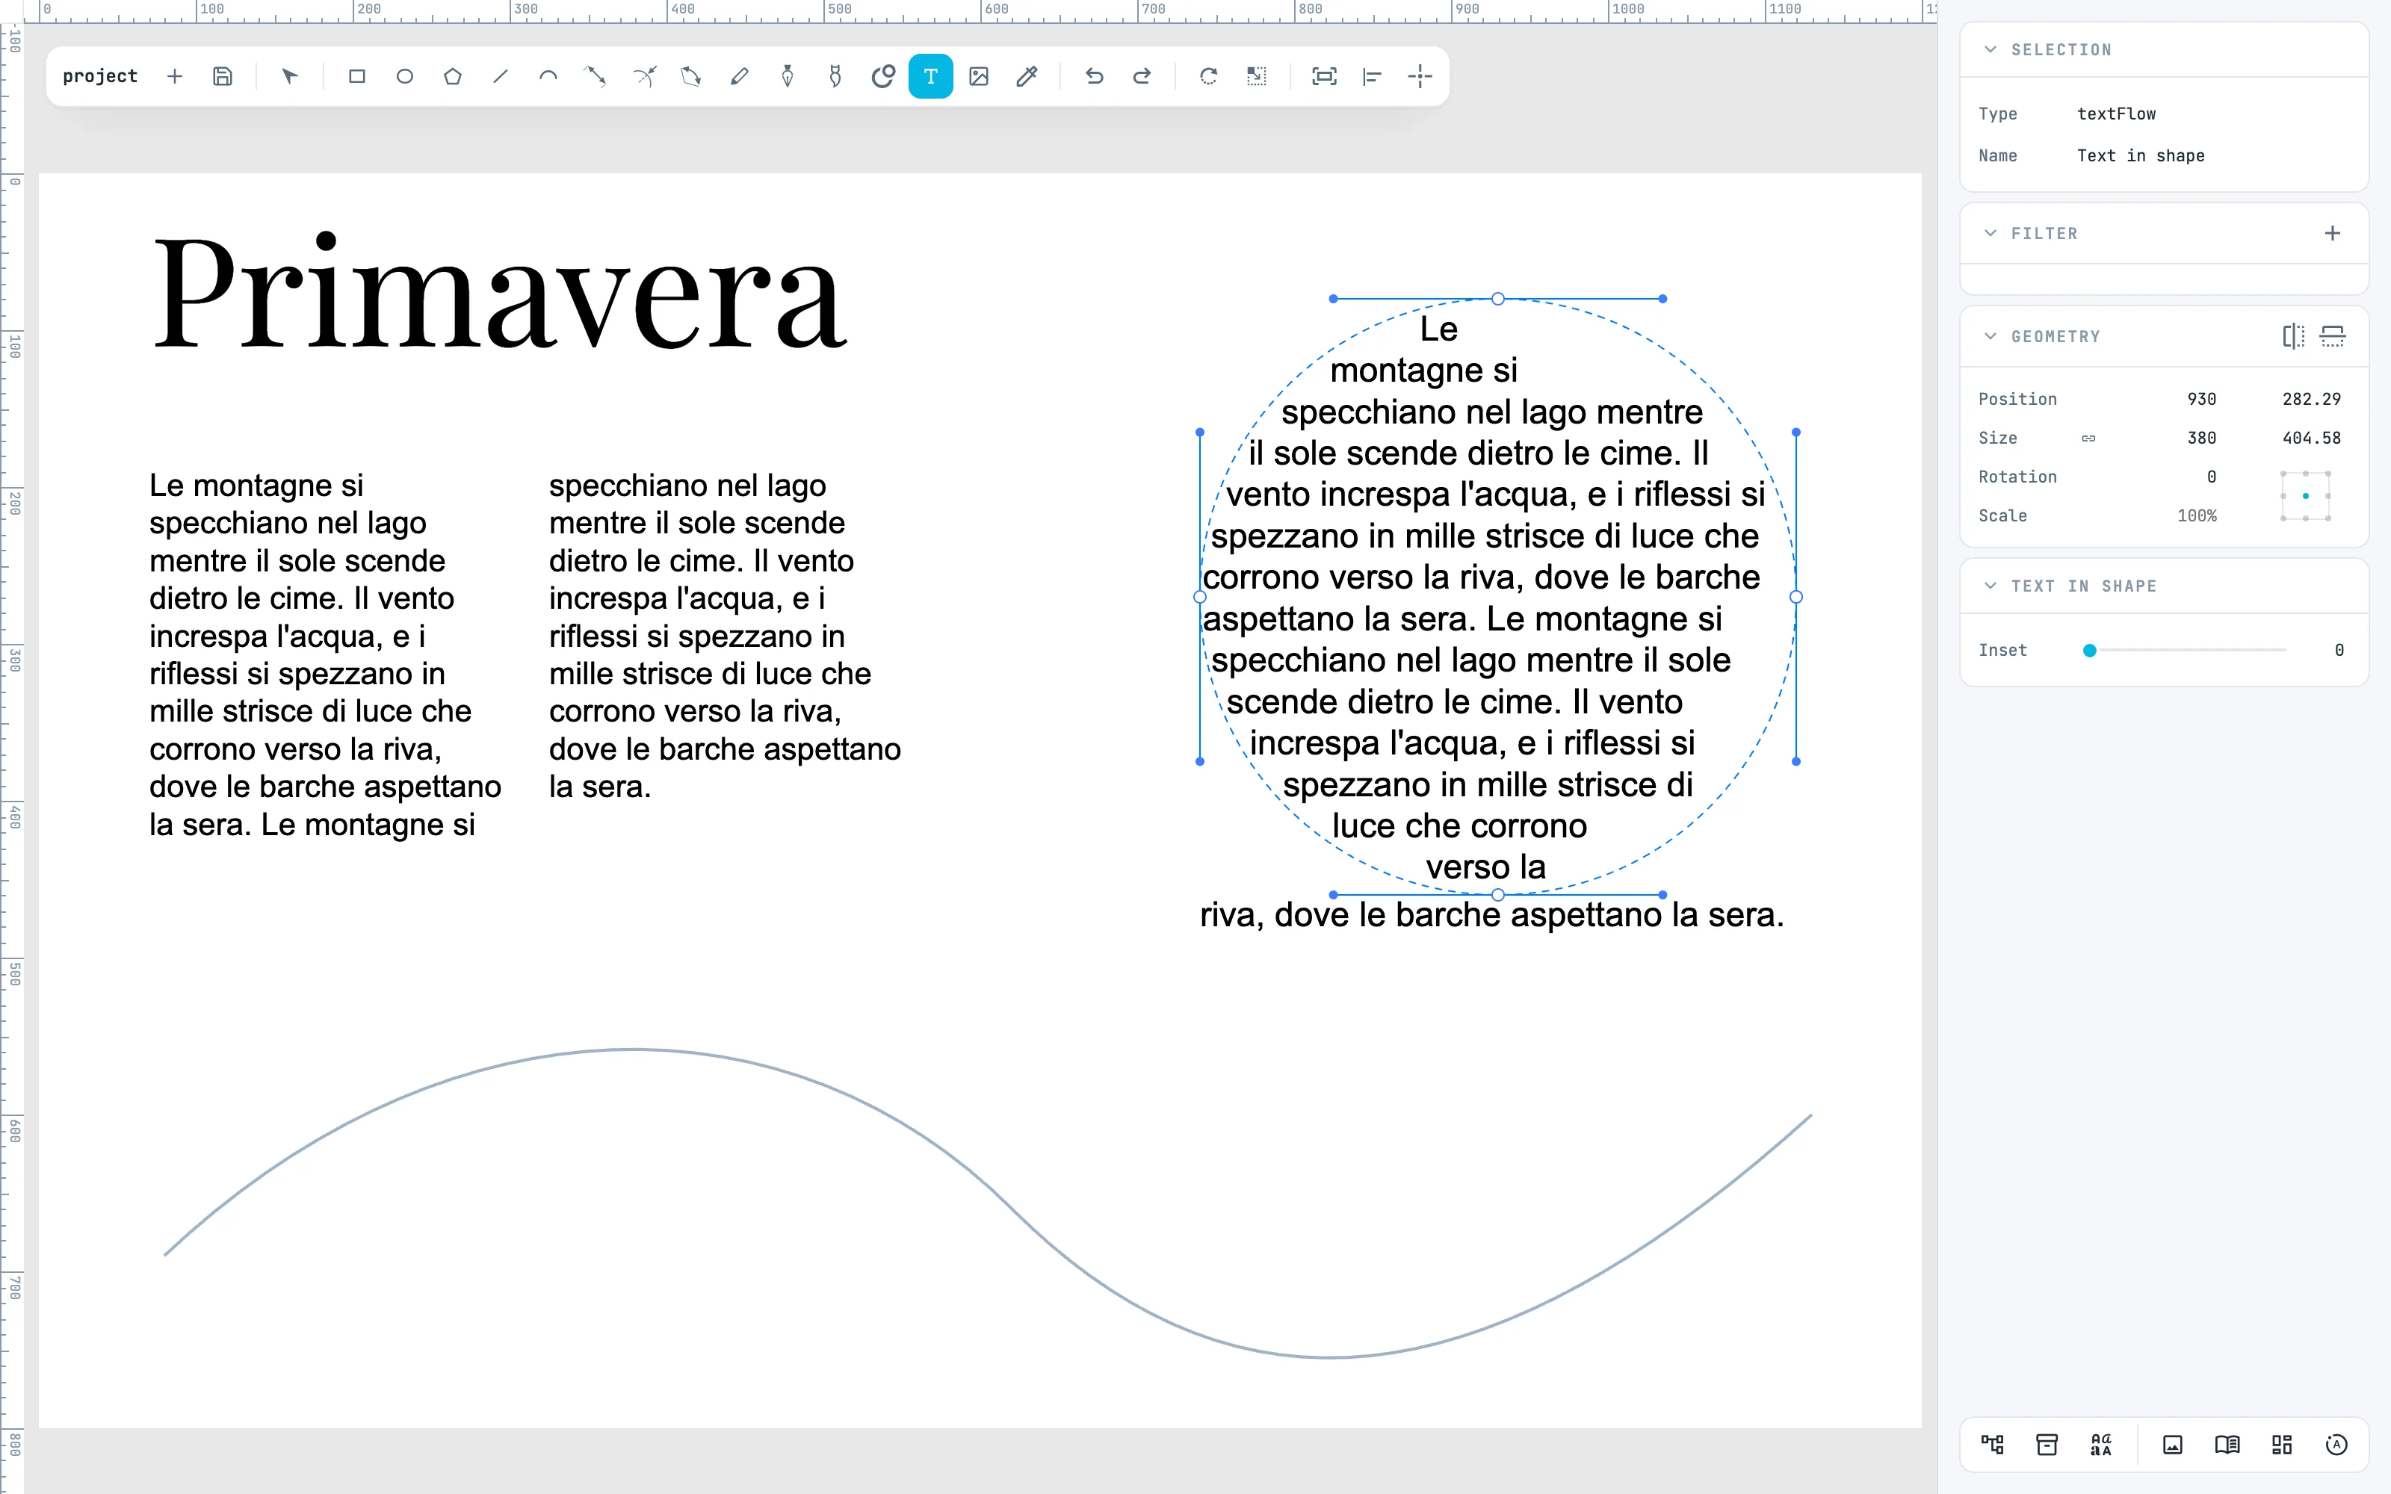Screen dimensions: 2391x1494
Task: Toggle the size aspect-ratio lock link
Action: coord(2088,438)
